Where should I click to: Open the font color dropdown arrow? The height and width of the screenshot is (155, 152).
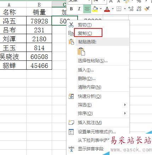tap(113, 9)
